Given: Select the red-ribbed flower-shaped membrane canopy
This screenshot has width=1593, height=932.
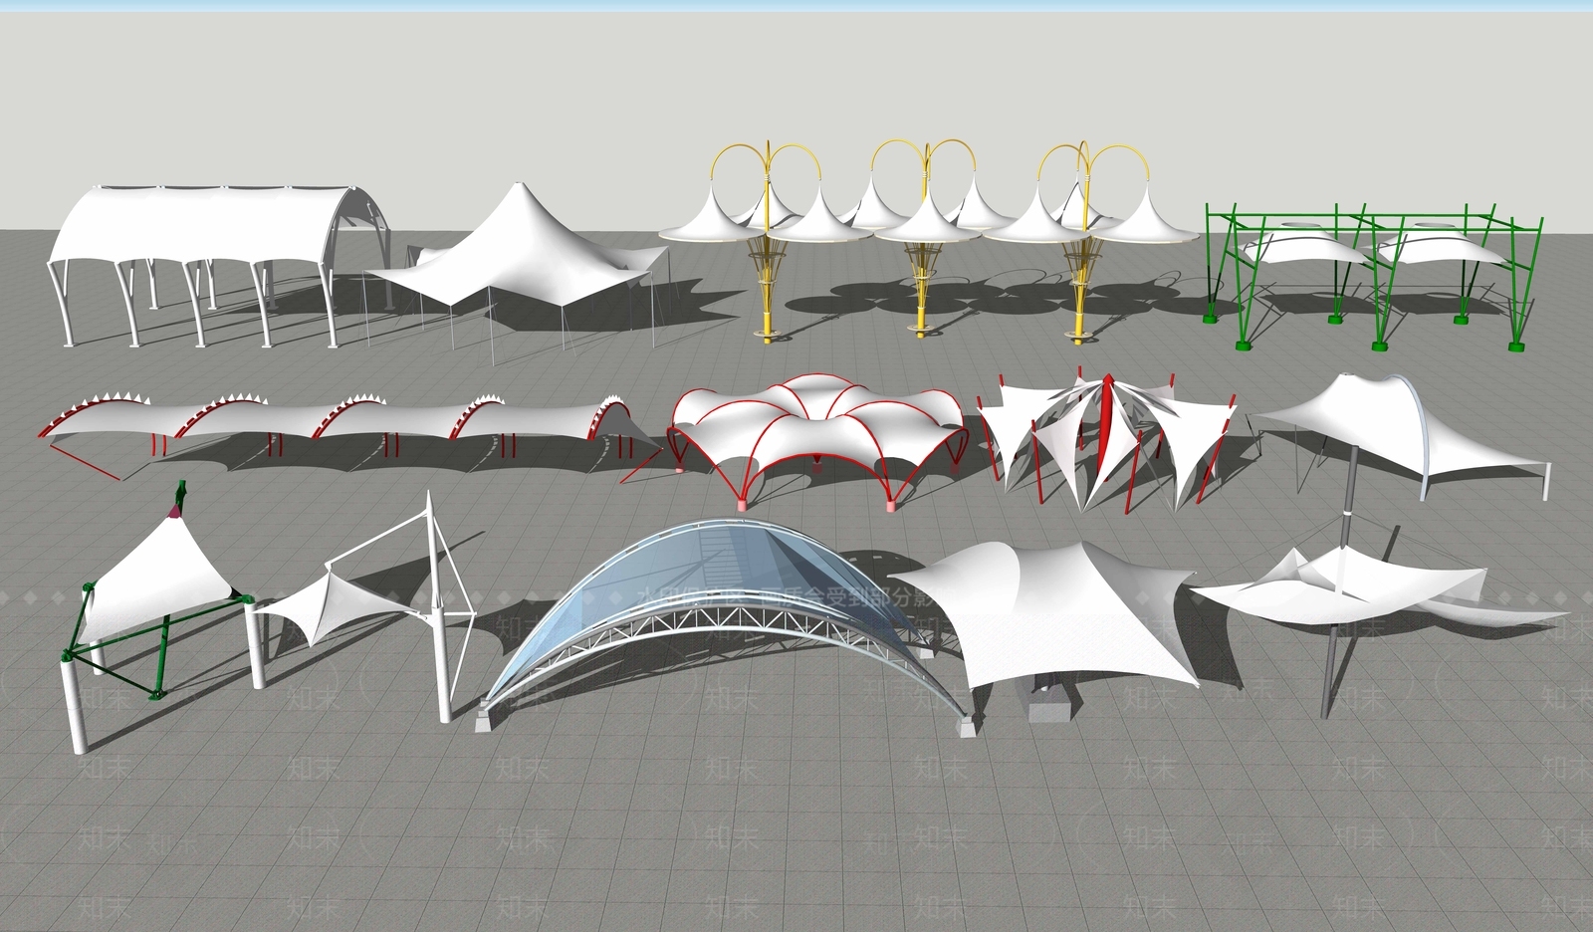Looking at the screenshot, I should [816, 418].
